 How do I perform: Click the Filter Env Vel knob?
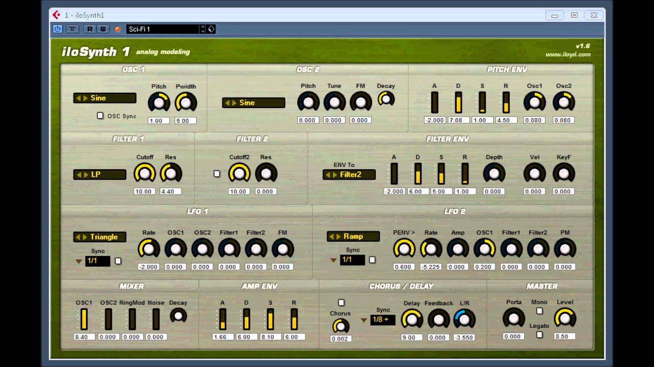[x=534, y=174]
